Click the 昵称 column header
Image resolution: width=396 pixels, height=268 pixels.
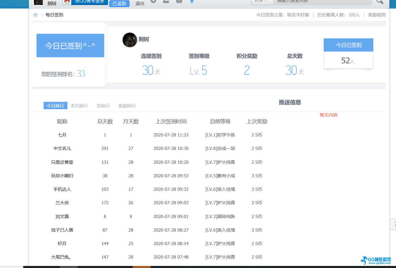(62, 122)
